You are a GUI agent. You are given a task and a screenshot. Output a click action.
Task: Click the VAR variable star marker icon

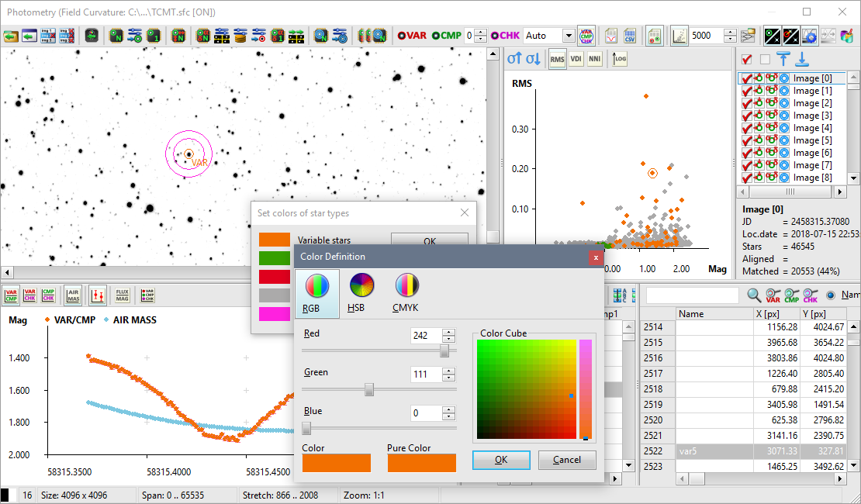point(412,36)
